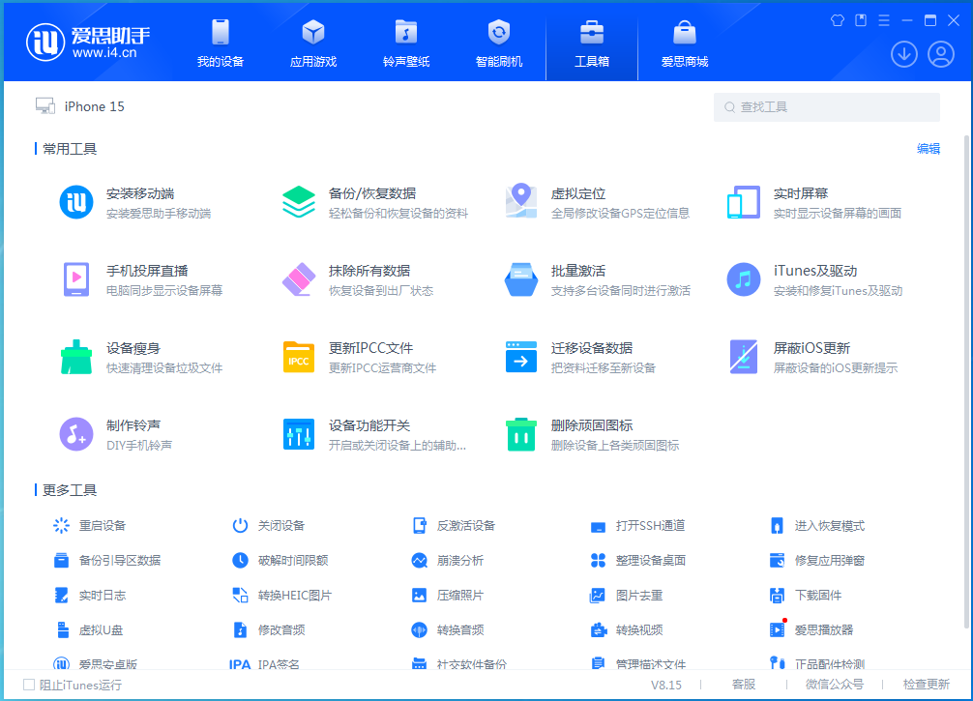Click the 崩溃分析 icon

(420, 561)
